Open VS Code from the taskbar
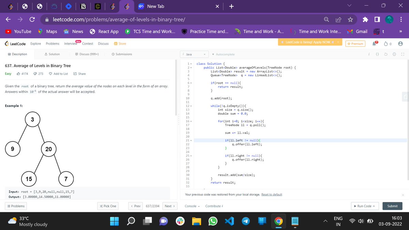Viewport: 409px width, 230px height. pos(229,221)
